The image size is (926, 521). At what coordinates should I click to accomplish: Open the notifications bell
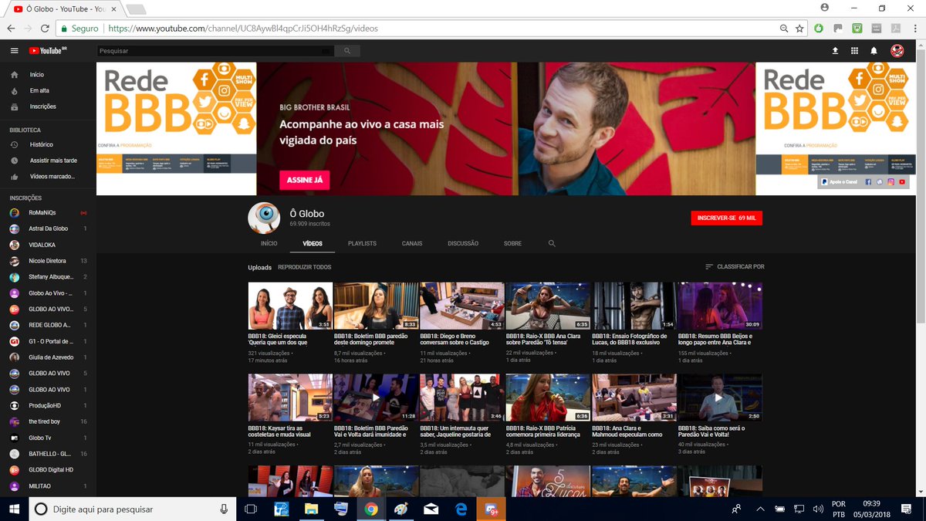point(874,51)
